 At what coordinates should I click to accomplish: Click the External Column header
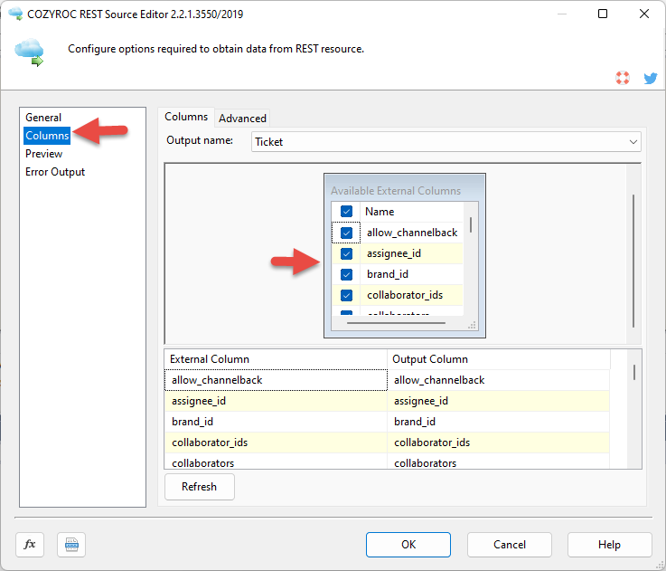click(x=276, y=359)
